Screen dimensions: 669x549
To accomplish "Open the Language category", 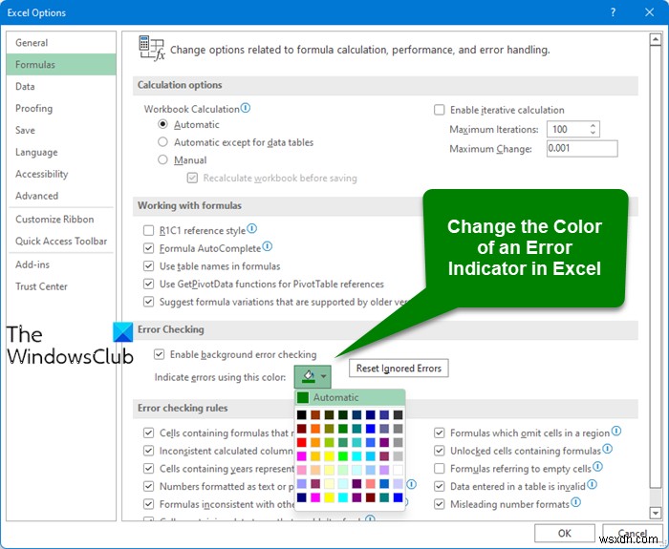I will (61, 152).
